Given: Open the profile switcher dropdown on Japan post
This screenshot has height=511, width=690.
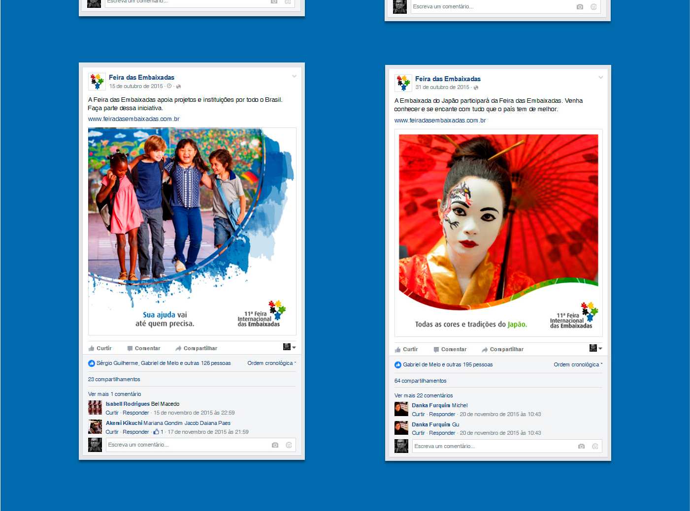Looking at the screenshot, I should coord(595,348).
